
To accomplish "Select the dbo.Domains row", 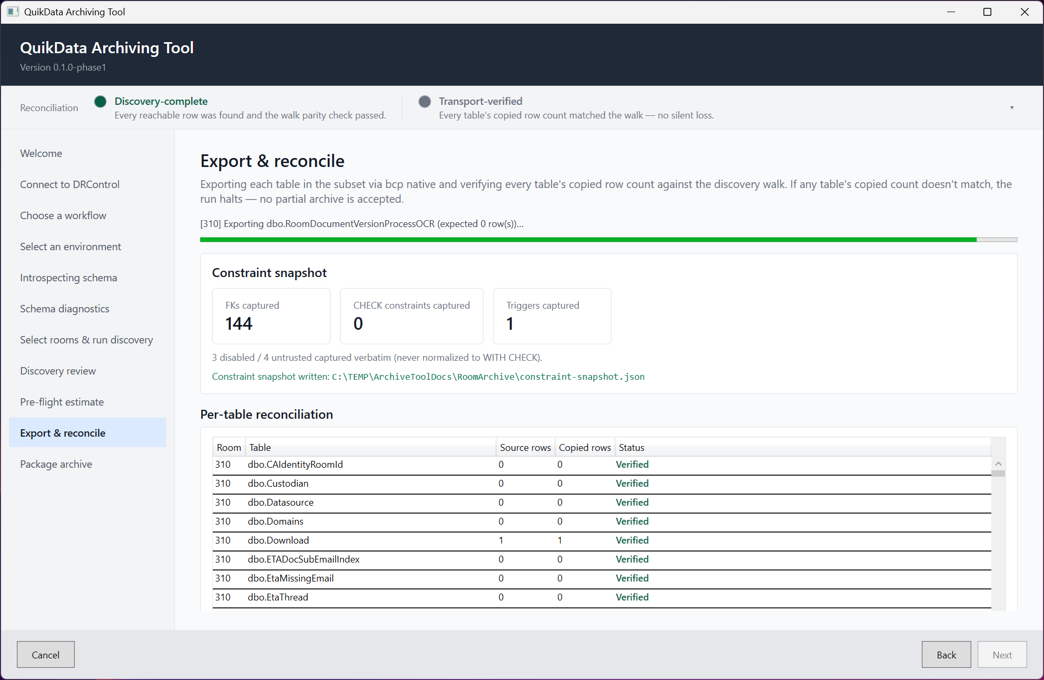I will tap(602, 521).
